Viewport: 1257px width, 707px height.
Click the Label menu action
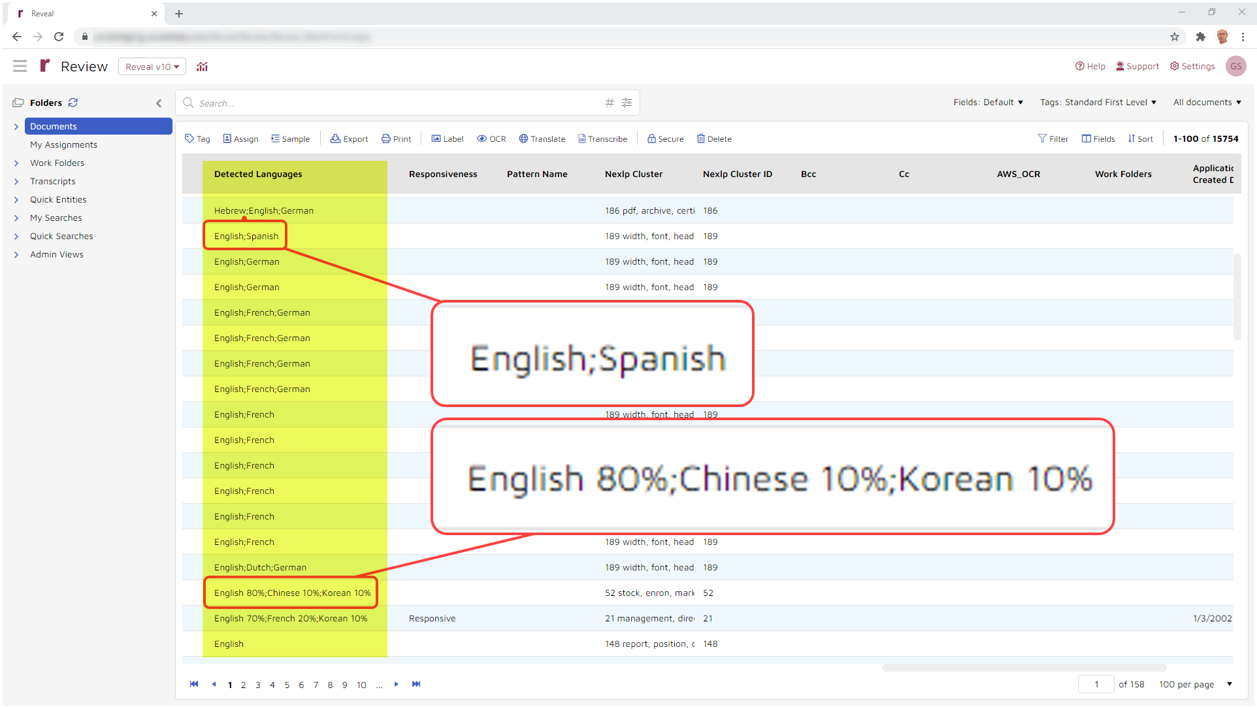pyautogui.click(x=446, y=138)
